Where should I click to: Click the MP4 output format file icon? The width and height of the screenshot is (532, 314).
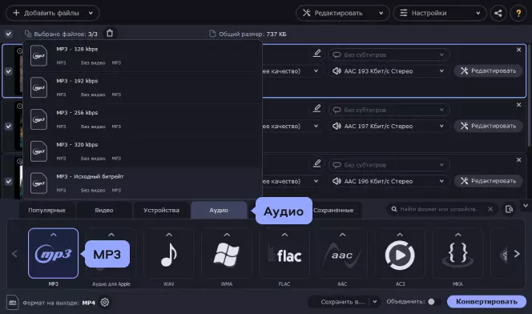(x=13, y=302)
